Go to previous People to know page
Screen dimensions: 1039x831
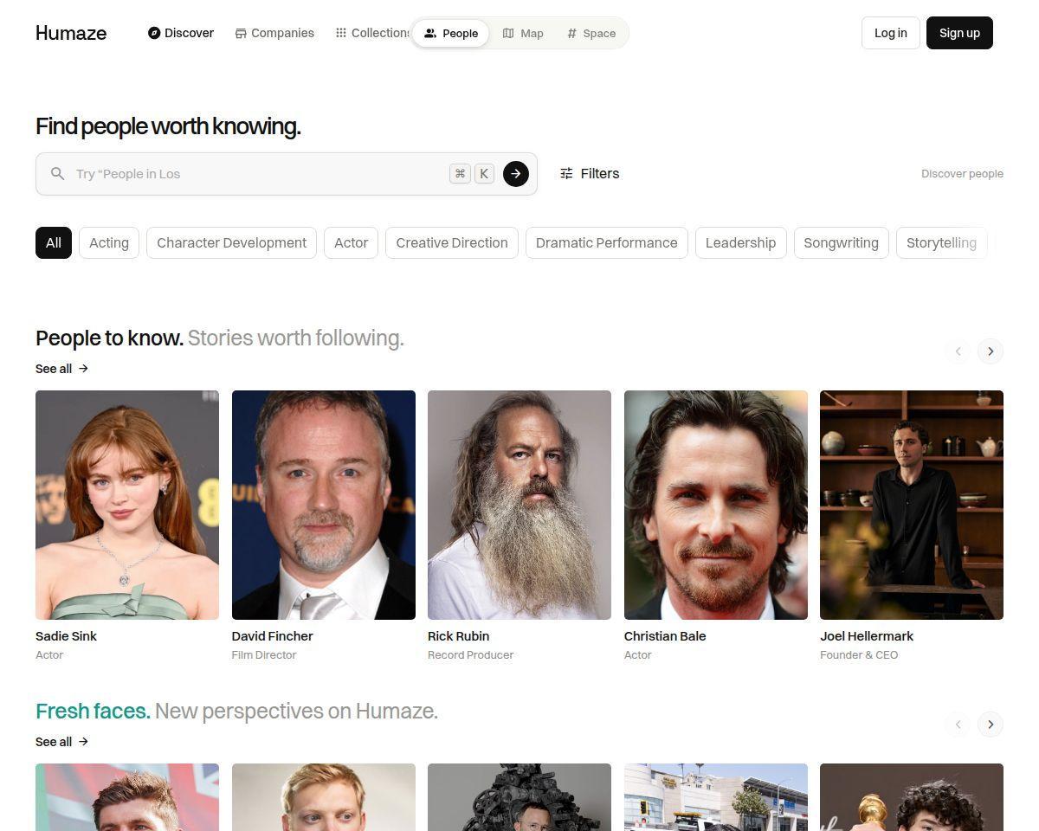click(958, 351)
